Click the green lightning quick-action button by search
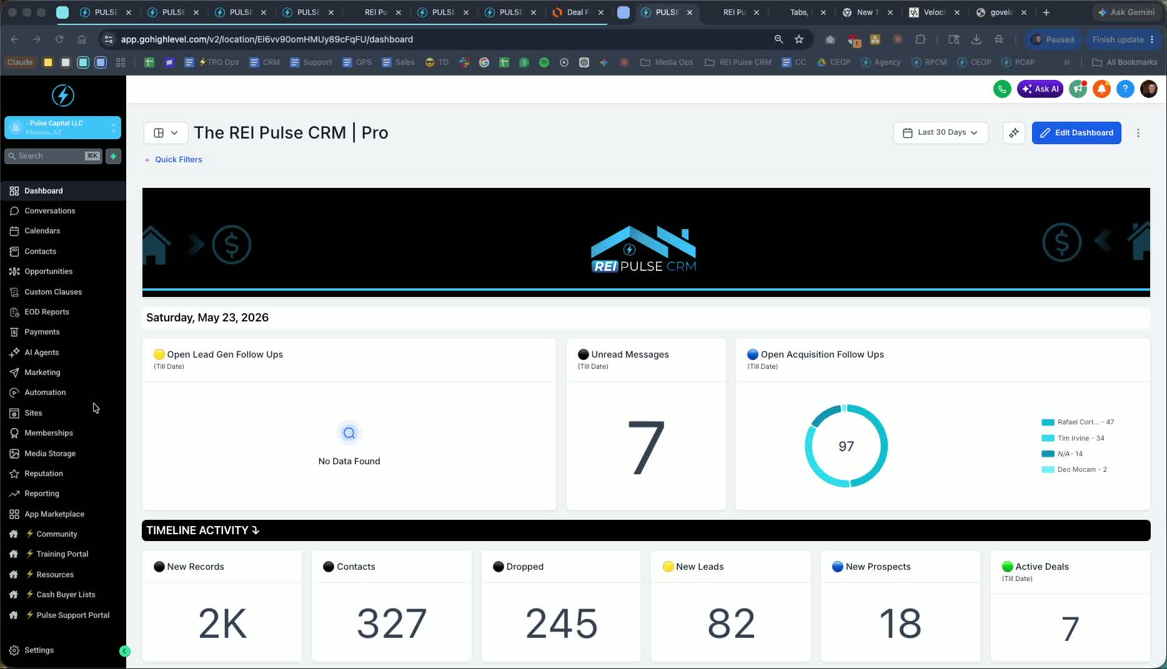 (x=113, y=156)
